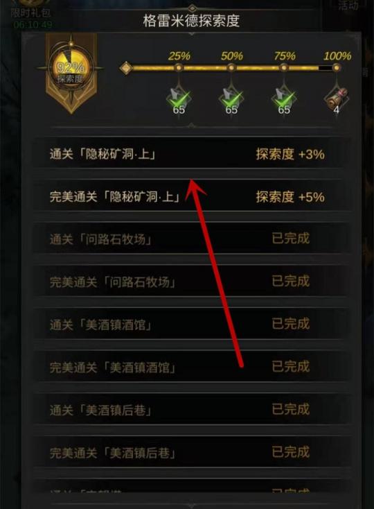Screen dimensions: 374x509
Task: Choose the 完美通关「美酒镇后巷」 completed entry
Action: coord(192,453)
